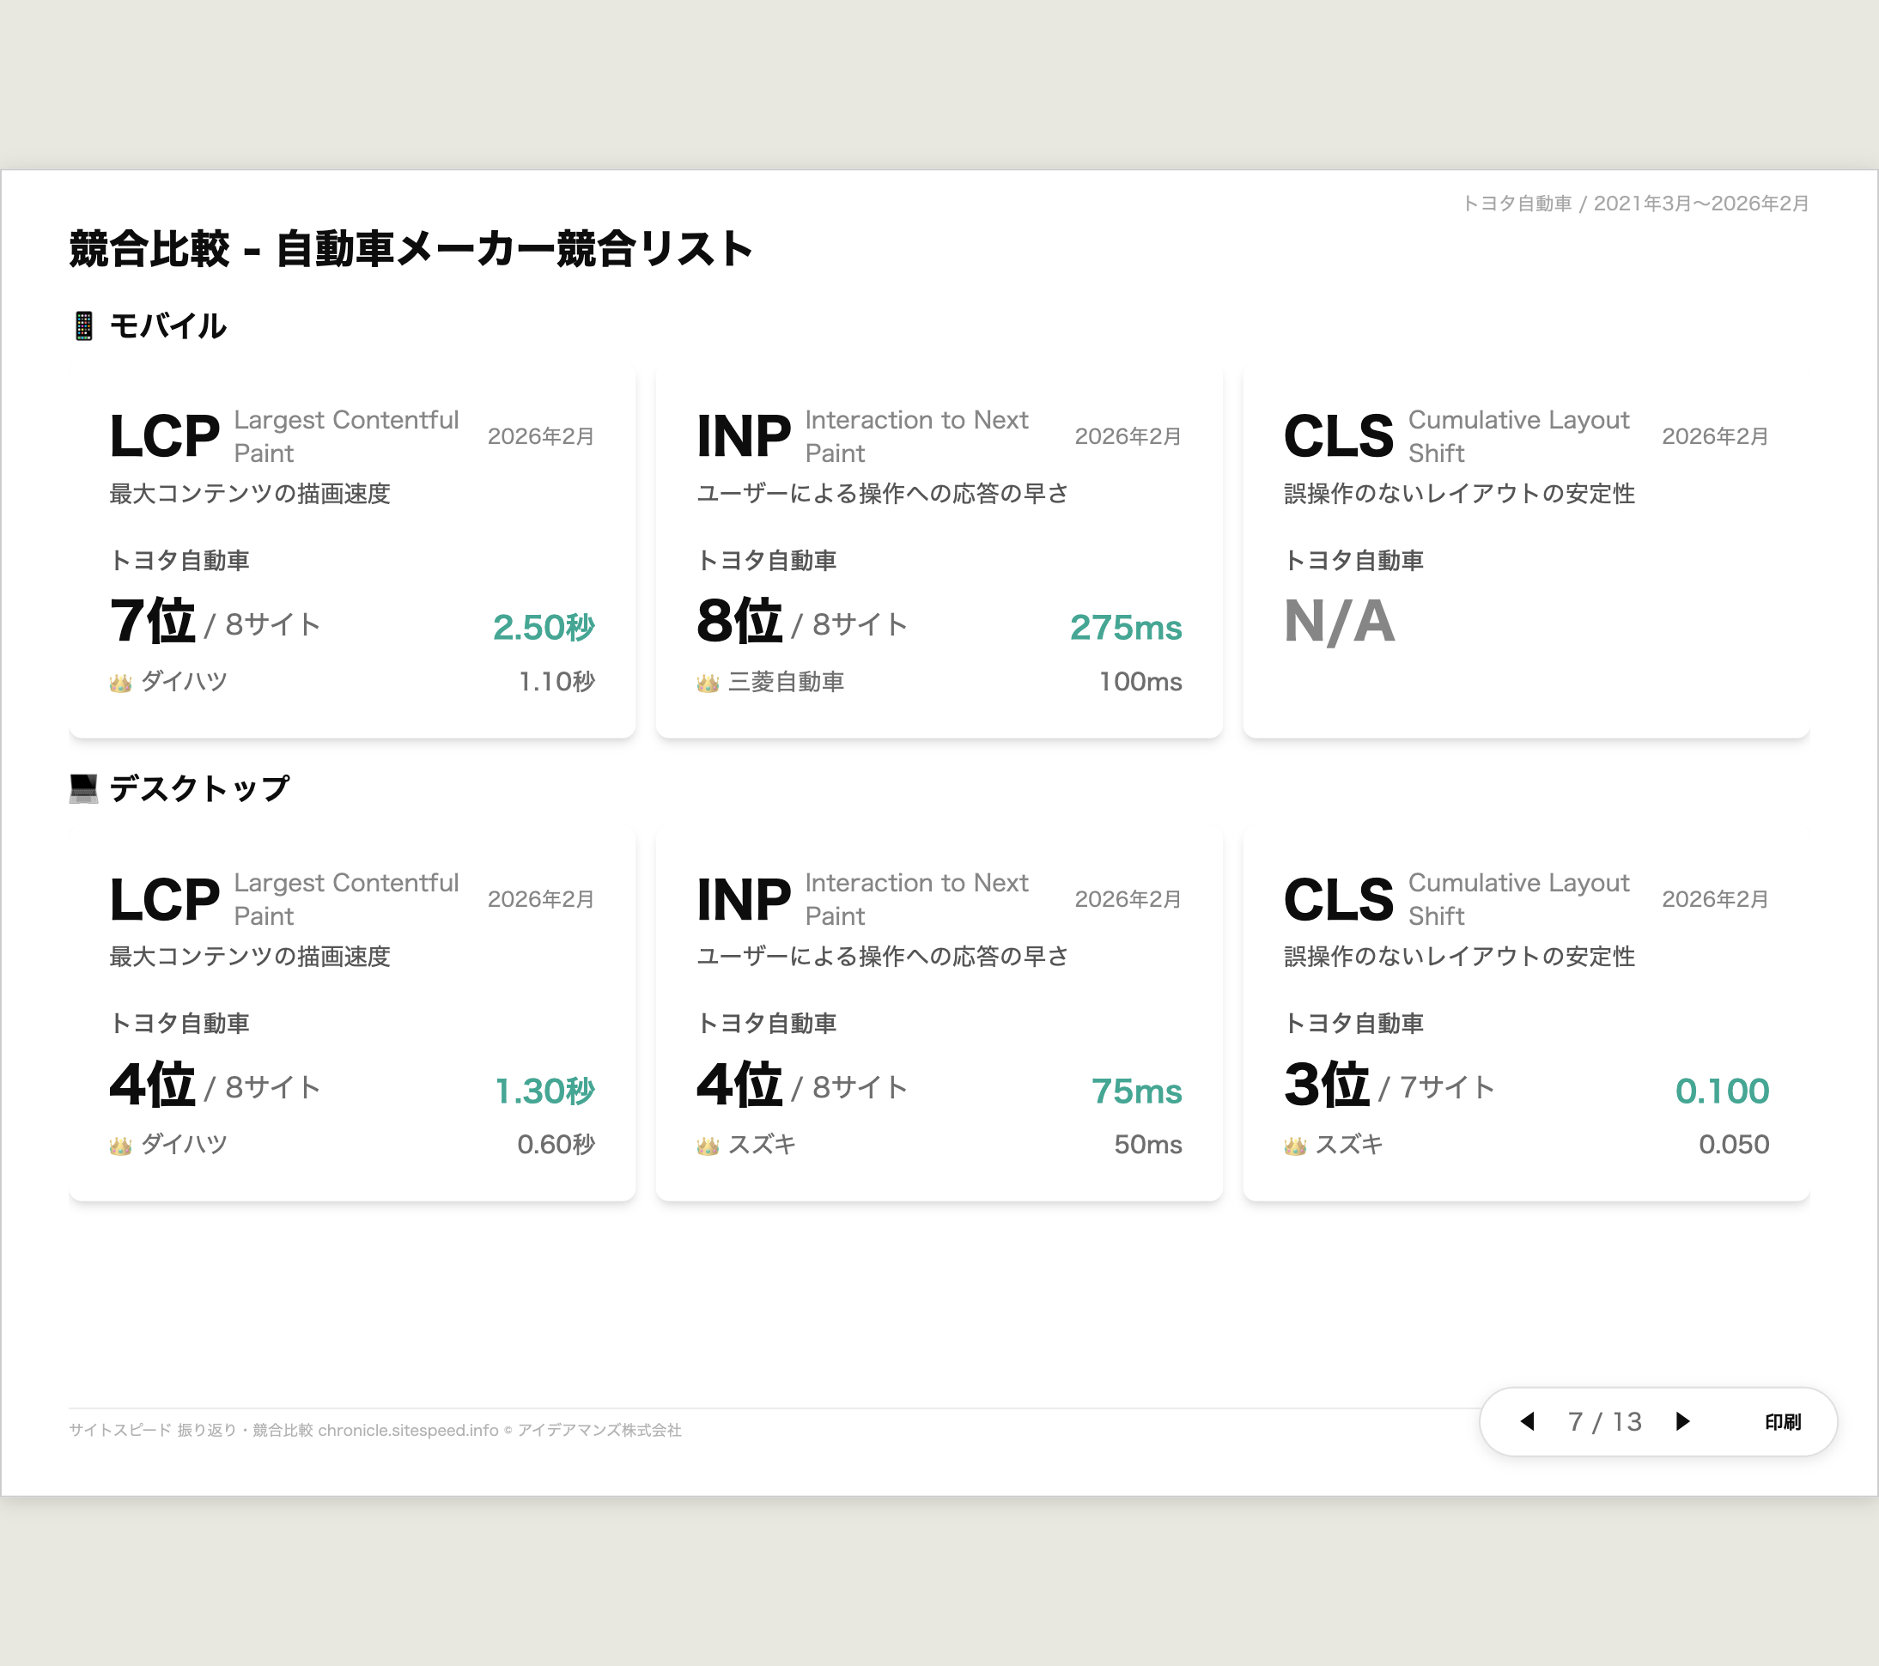
Task: Select the mobile LCP 7位 ranking card
Action: click(x=153, y=622)
